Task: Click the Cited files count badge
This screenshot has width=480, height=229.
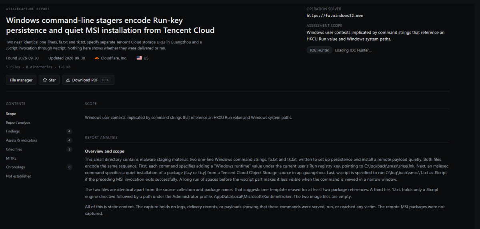Action: pos(69,149)
